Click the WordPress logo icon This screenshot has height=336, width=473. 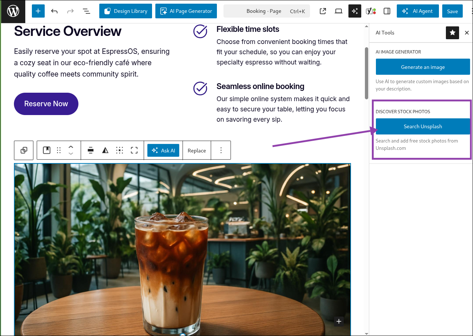pyautogui.click(x=13, y=11)
